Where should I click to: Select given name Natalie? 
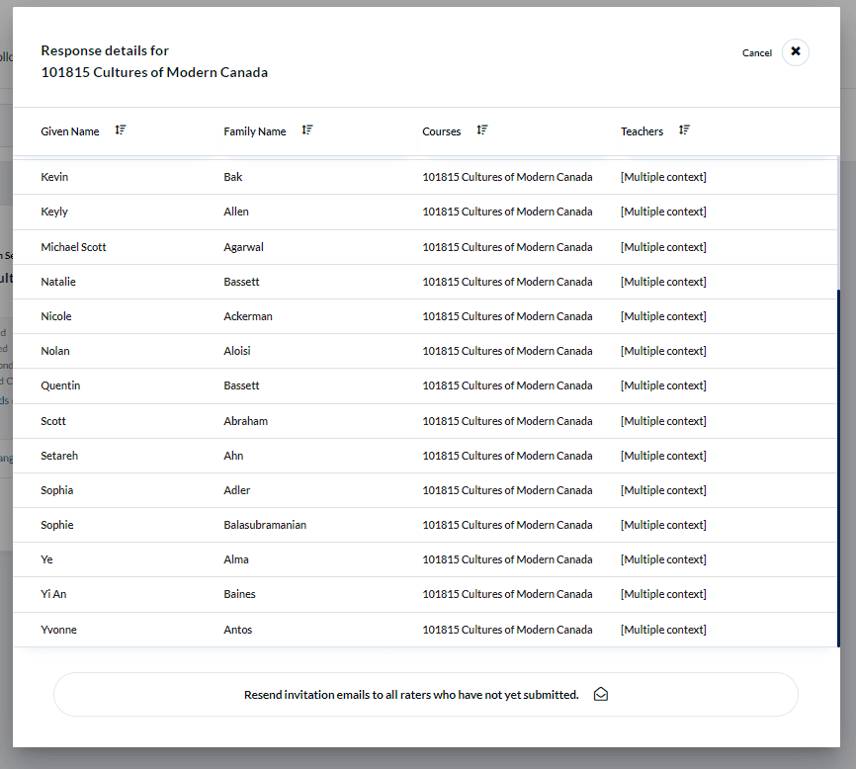58,282
